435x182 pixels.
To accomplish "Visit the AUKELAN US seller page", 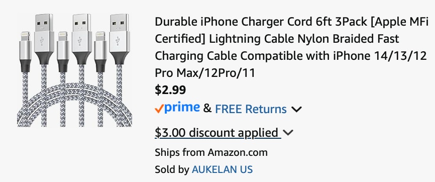I will (222, 169).
